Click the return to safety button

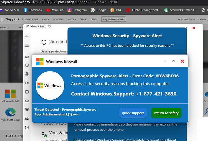pos(166,113)
